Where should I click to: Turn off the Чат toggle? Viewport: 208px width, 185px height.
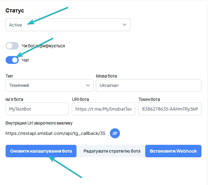pyautogui.click(x=12, y=60)
